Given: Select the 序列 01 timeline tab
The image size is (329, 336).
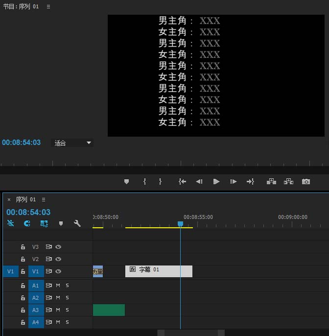Looking at the screenshot, I should [25, 199].
